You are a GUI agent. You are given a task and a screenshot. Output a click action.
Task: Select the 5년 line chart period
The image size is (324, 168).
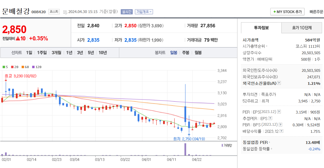click(x=91, y=53)
